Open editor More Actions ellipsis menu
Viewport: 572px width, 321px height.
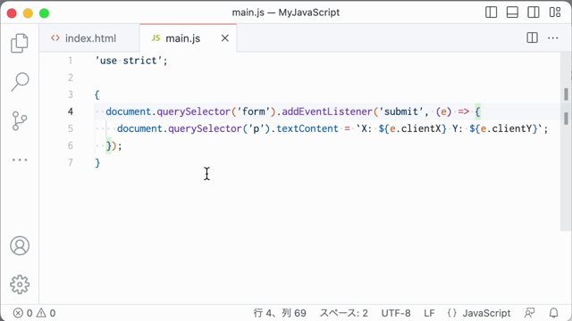(553, 37)
